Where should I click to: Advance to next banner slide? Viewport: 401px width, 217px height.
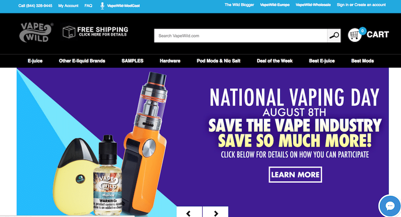(216, 212)
